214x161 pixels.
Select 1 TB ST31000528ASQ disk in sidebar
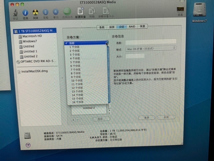coord(35,31)
